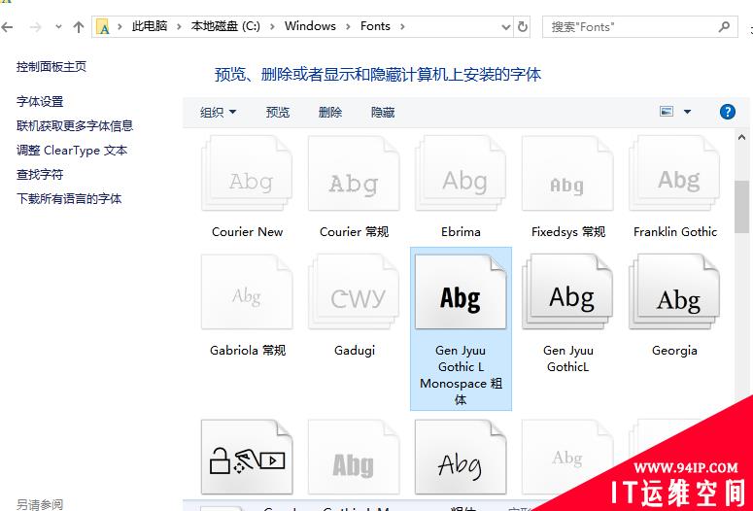Select the handwriting-style Abg font icon
This screenshot has height=511, width=753.
tap(461, 458)
